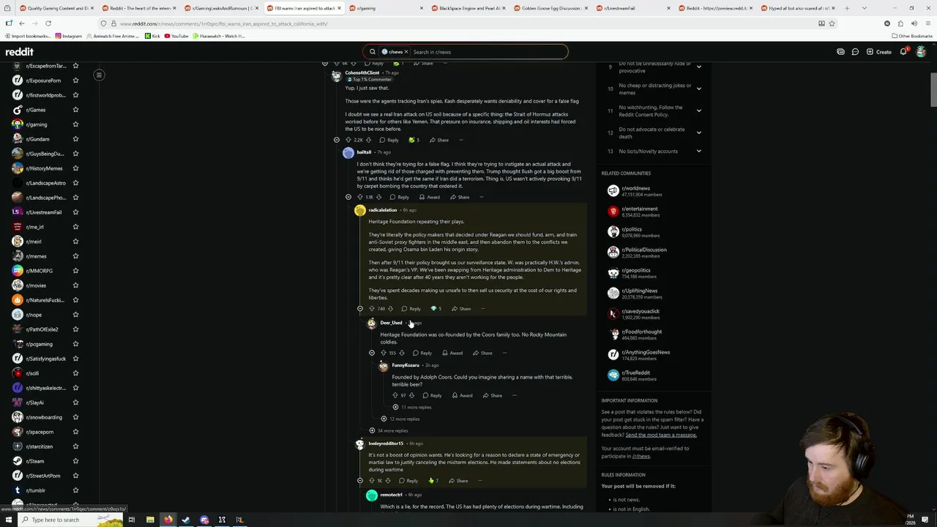Toggle favorite star for r/Steam

point(75,461)
